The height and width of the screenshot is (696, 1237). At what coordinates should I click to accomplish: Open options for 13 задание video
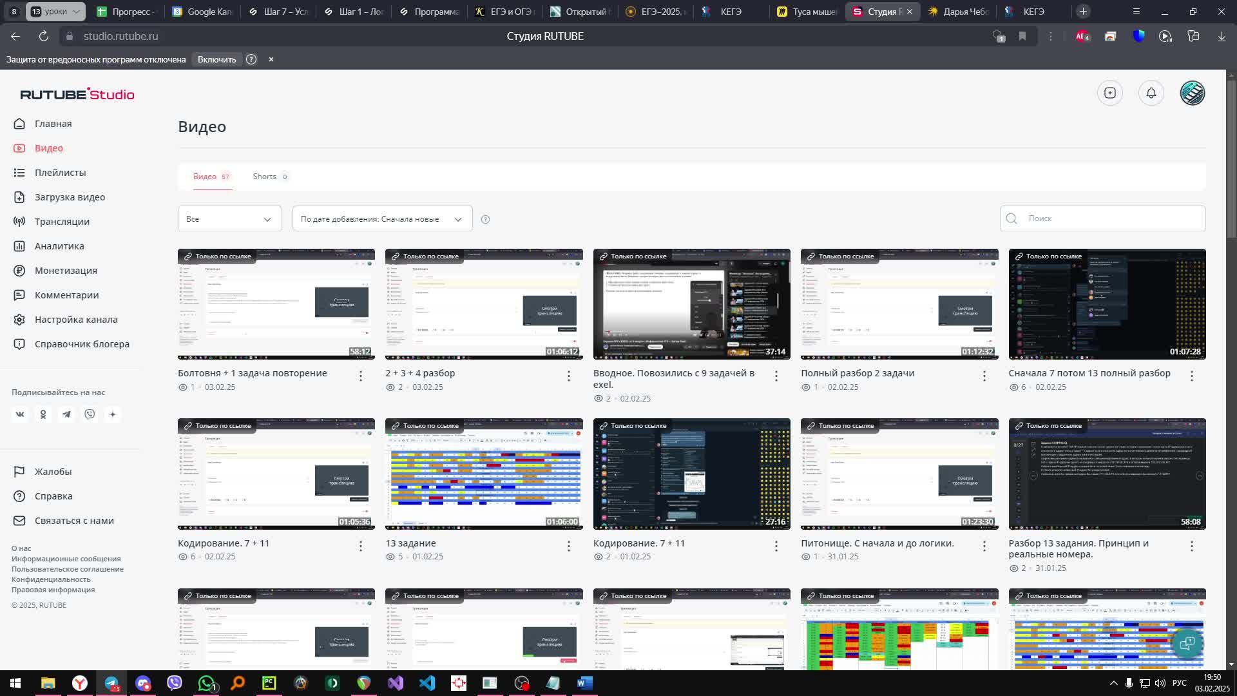tap(569, 546)
